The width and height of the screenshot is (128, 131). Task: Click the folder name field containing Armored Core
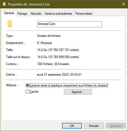tap(69, 24)
